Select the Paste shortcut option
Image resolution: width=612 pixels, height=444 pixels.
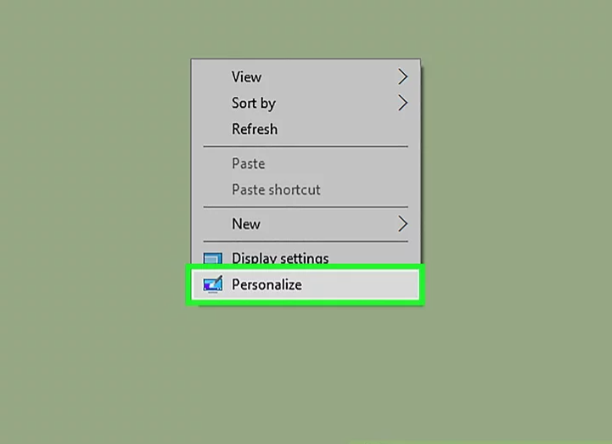coord(276,189)
